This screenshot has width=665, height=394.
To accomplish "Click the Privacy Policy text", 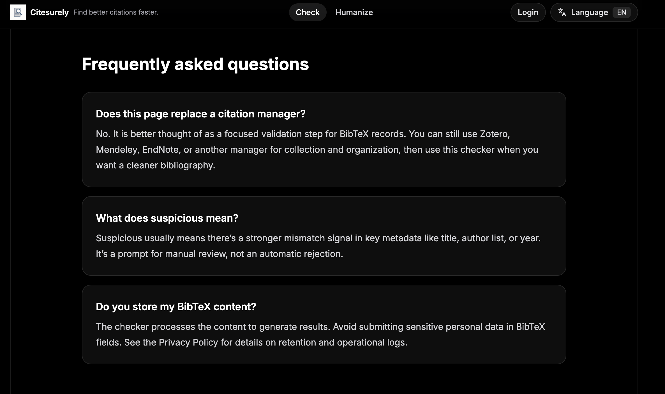I will (x=188, y=342).
